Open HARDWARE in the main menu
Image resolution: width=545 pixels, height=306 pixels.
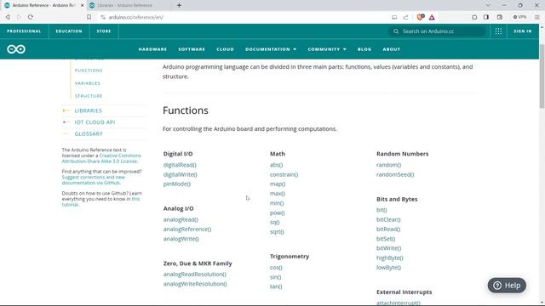click(152, 49)
